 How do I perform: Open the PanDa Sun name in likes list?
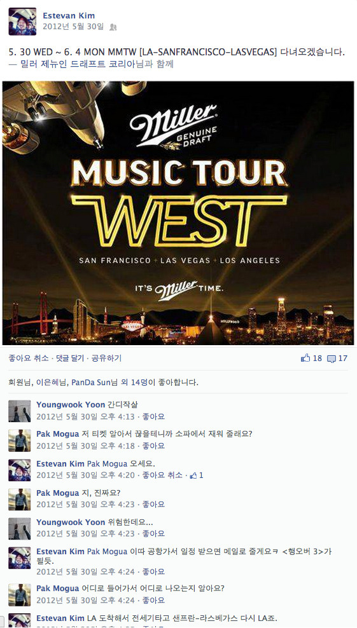click(90, 383)
